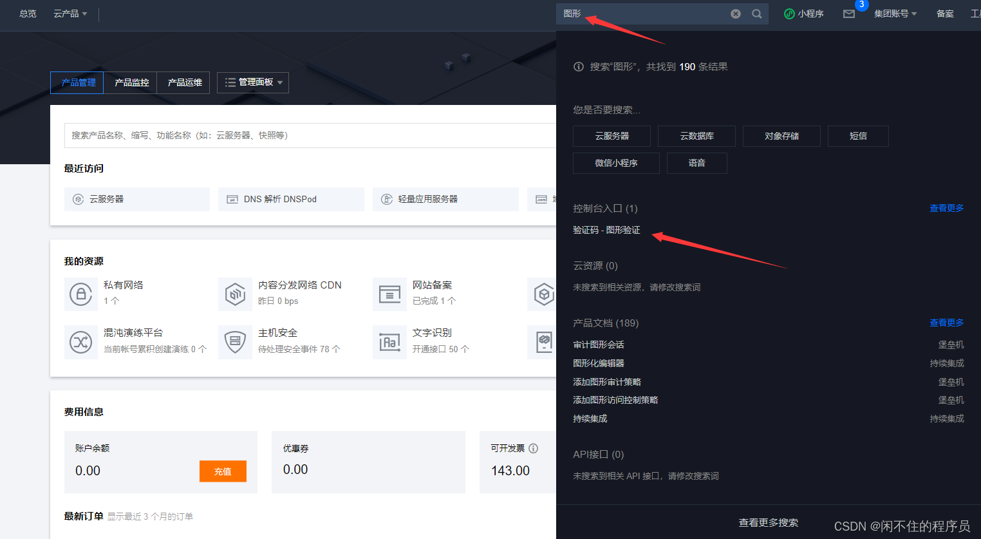This screenshot has height=539, width=981.
Task: Go to 总览 overview
Action: [28, 14]
